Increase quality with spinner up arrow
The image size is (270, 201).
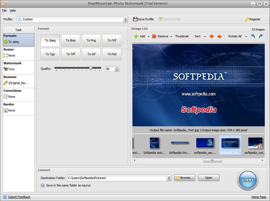[x=117, y=68]
